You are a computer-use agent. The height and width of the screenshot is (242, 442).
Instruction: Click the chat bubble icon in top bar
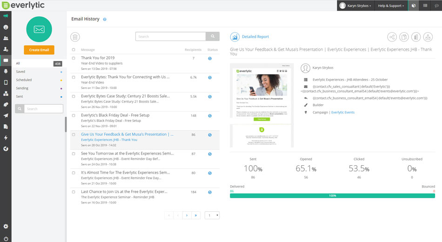(x=436, y=6)
